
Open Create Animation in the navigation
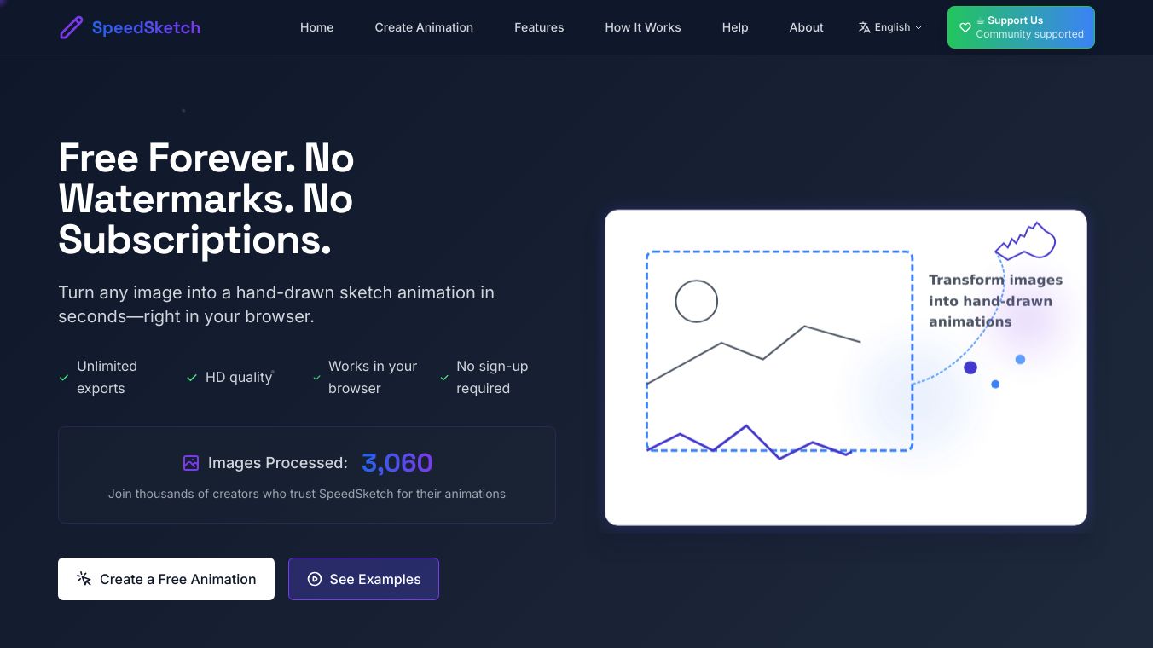[424, 27]
